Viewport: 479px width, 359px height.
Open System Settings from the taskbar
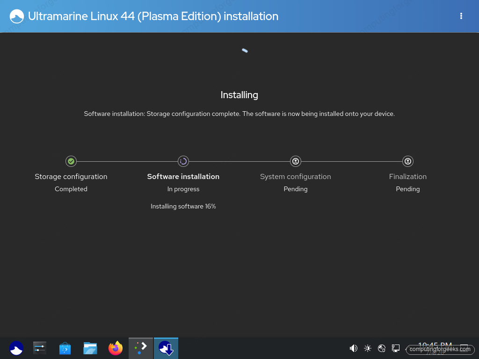(40, 348)
